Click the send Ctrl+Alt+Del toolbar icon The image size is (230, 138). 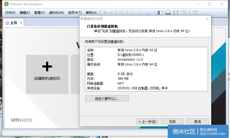[x=121, y=13]
